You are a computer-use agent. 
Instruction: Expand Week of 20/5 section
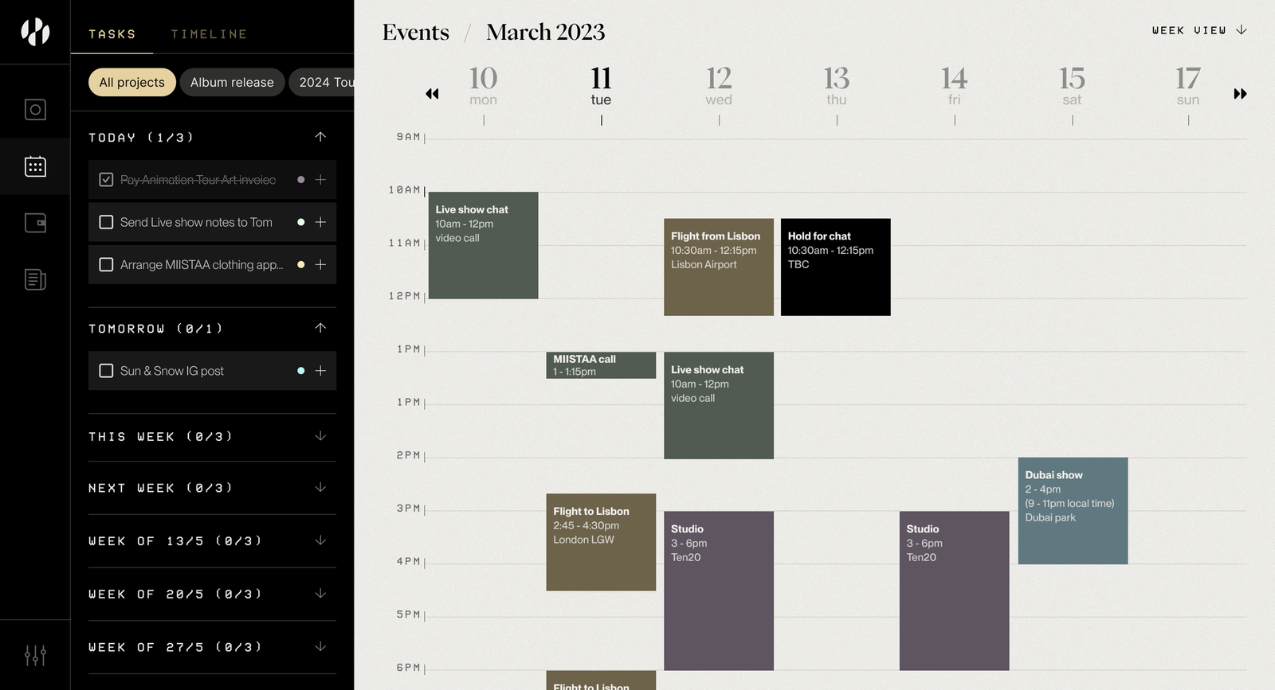320,594
